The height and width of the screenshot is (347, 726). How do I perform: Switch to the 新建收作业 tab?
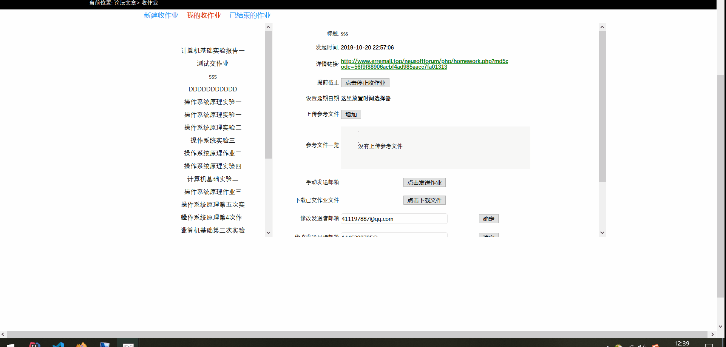point(161,15)
